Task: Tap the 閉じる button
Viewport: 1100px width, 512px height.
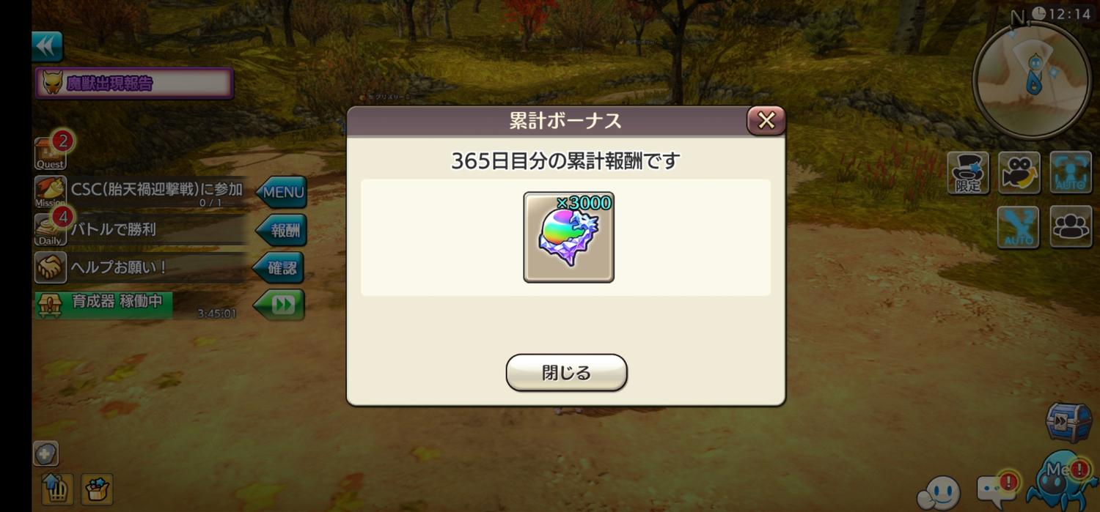Action: [566, 373]
